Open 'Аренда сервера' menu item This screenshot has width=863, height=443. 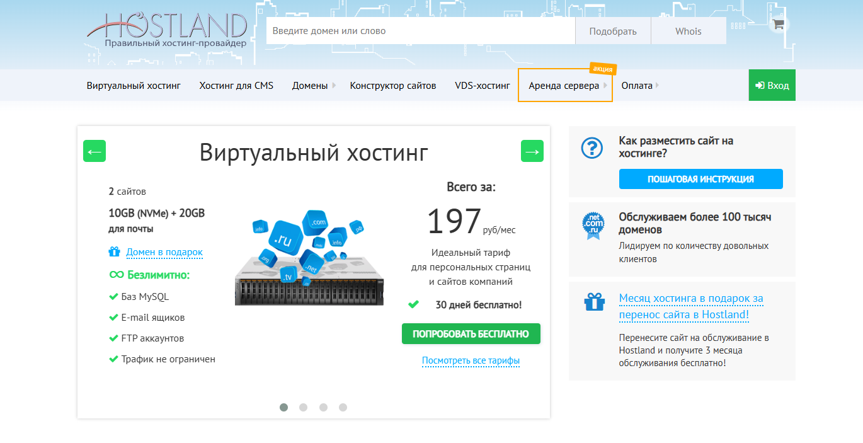pyautogui.click(x=564, y=85)
